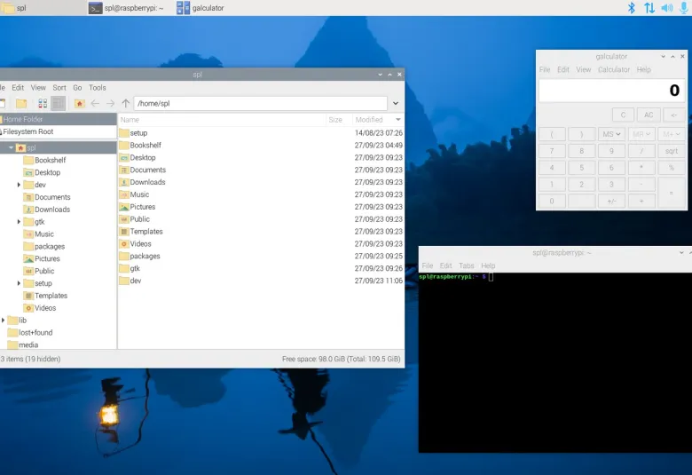Select the Pictures folder icon in file list
Image resolution: width=692 pixels, height=475 pixels.
tap(124, 207)
